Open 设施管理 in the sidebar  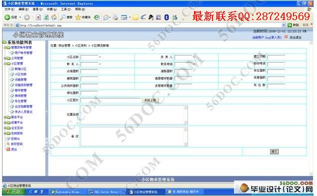20,79
